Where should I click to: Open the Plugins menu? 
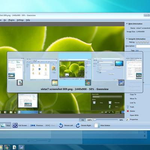pos(11,20)
